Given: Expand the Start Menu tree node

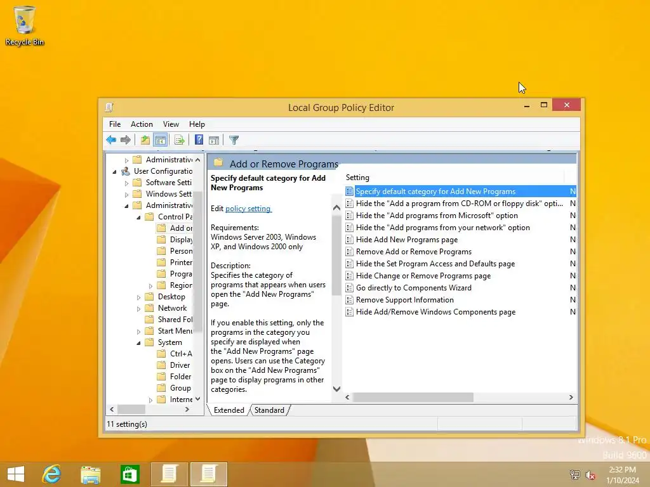Looking at the screenshot, I should click(x=139, y=332).
